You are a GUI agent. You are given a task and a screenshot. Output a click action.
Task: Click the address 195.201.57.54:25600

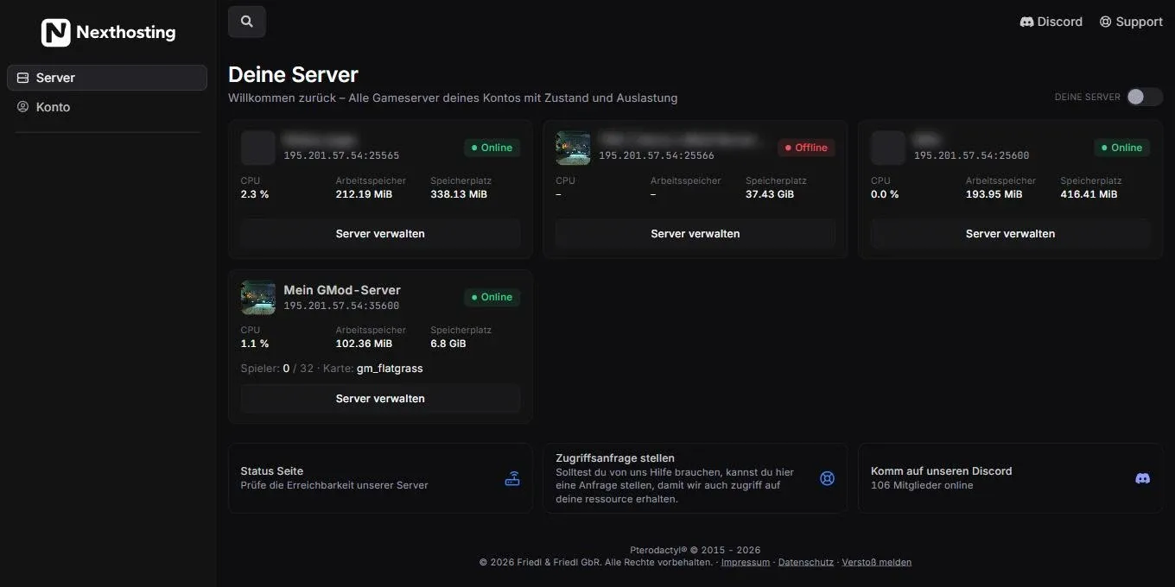point(971,156)
